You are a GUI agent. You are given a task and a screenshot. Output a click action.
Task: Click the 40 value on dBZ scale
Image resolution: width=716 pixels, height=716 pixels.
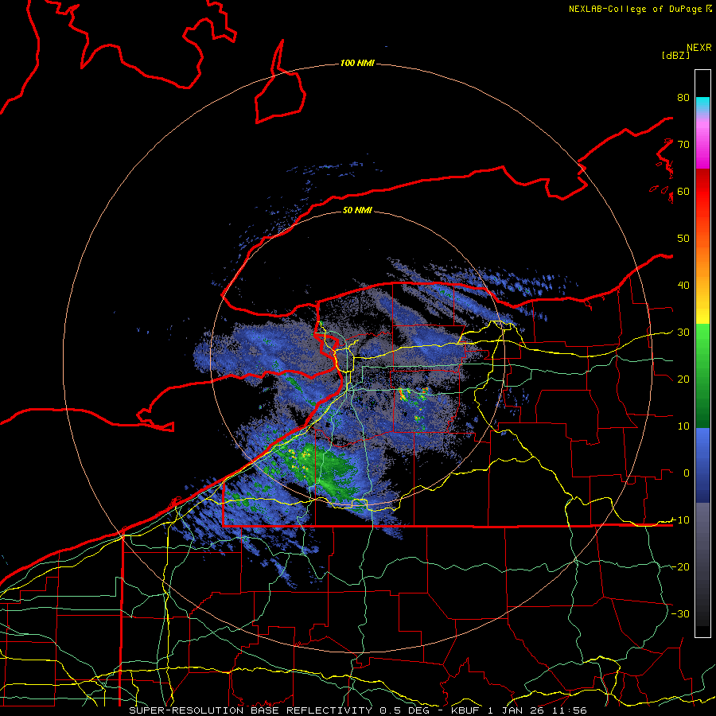click(x=683, y=286)
